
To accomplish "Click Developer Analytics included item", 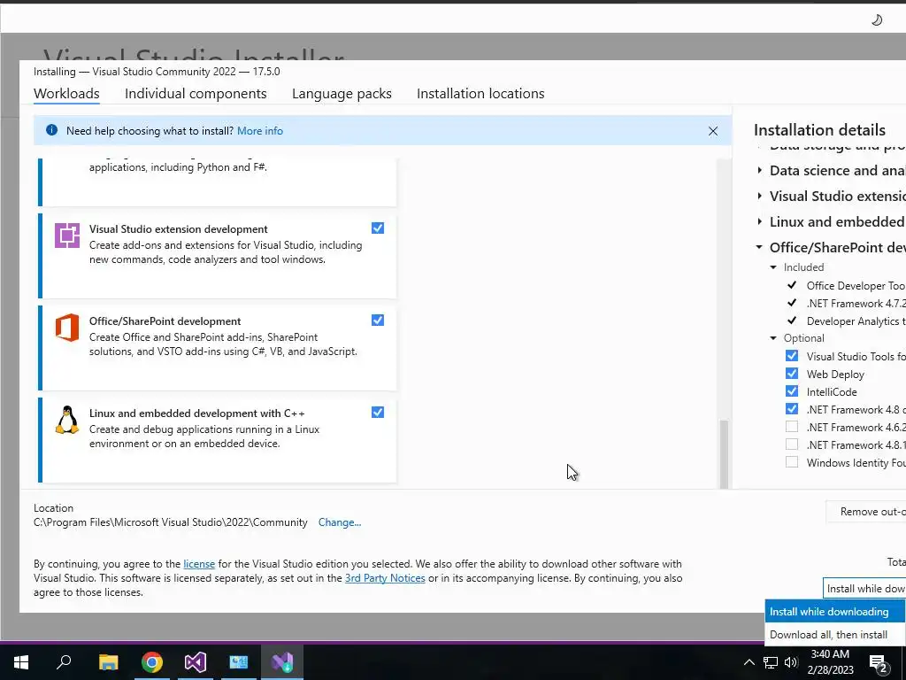I will pyautogui.click(x=856, y=321).
